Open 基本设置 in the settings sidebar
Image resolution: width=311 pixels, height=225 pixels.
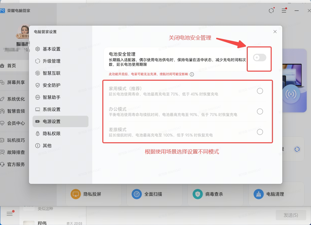click(51, 49)
